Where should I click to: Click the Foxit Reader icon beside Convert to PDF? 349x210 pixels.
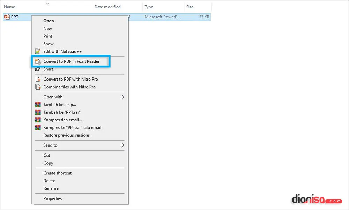(x=38, y=61)
